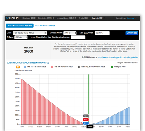Toggle Total ITM Put Option Value legend
The height and width of the screenshot is (131, 145).
62,67
